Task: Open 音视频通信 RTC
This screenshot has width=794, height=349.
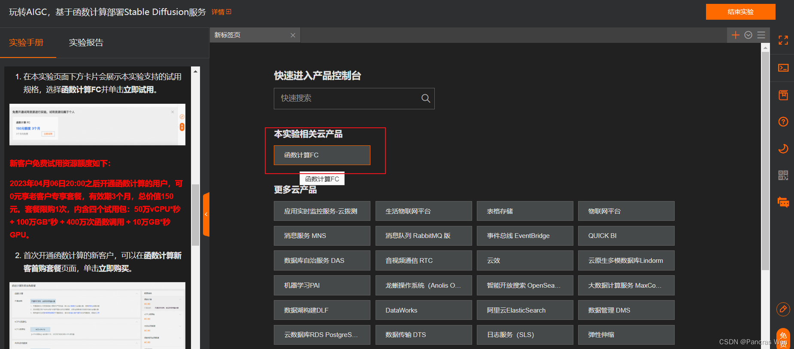Action: click(424, 261)
